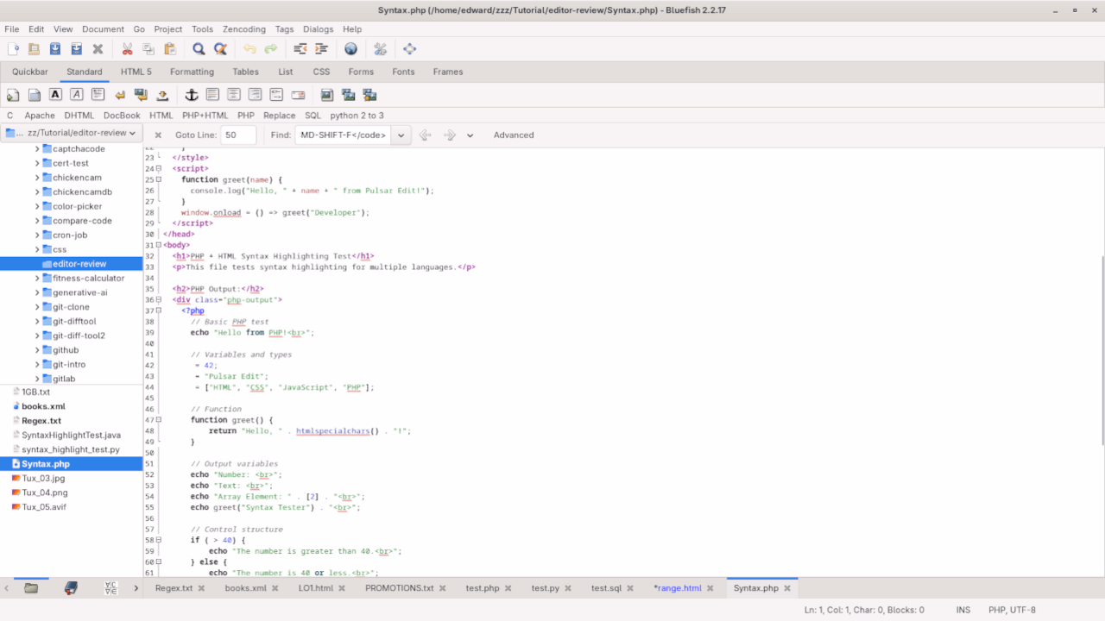The width and height of the screenshot is (1105, 621).
Task: Open Find with the magnifier icon
Action: [199, 49]
